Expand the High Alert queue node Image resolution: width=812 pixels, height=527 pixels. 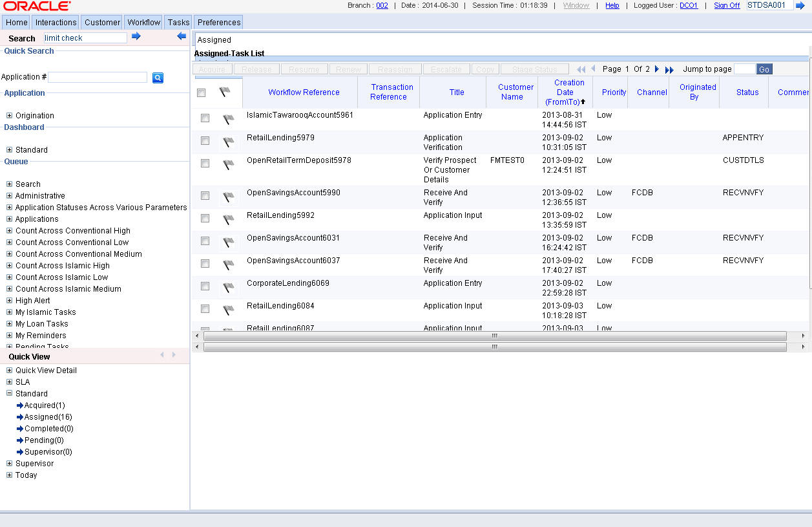tap(10, 301)
